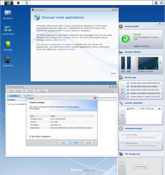
Task: Click Apply to confirm installation
Action: pos(76,143)
